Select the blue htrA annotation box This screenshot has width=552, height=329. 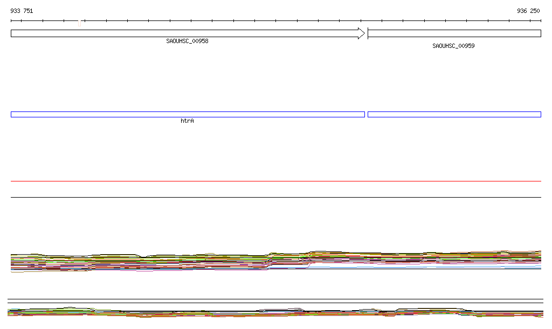point(188,114)
